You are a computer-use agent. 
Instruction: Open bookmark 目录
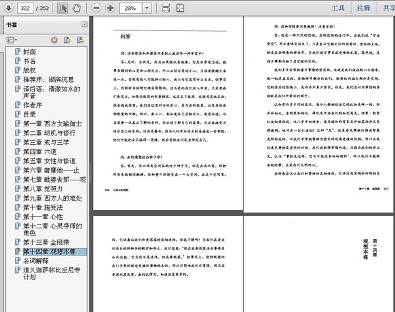[30, 114]
